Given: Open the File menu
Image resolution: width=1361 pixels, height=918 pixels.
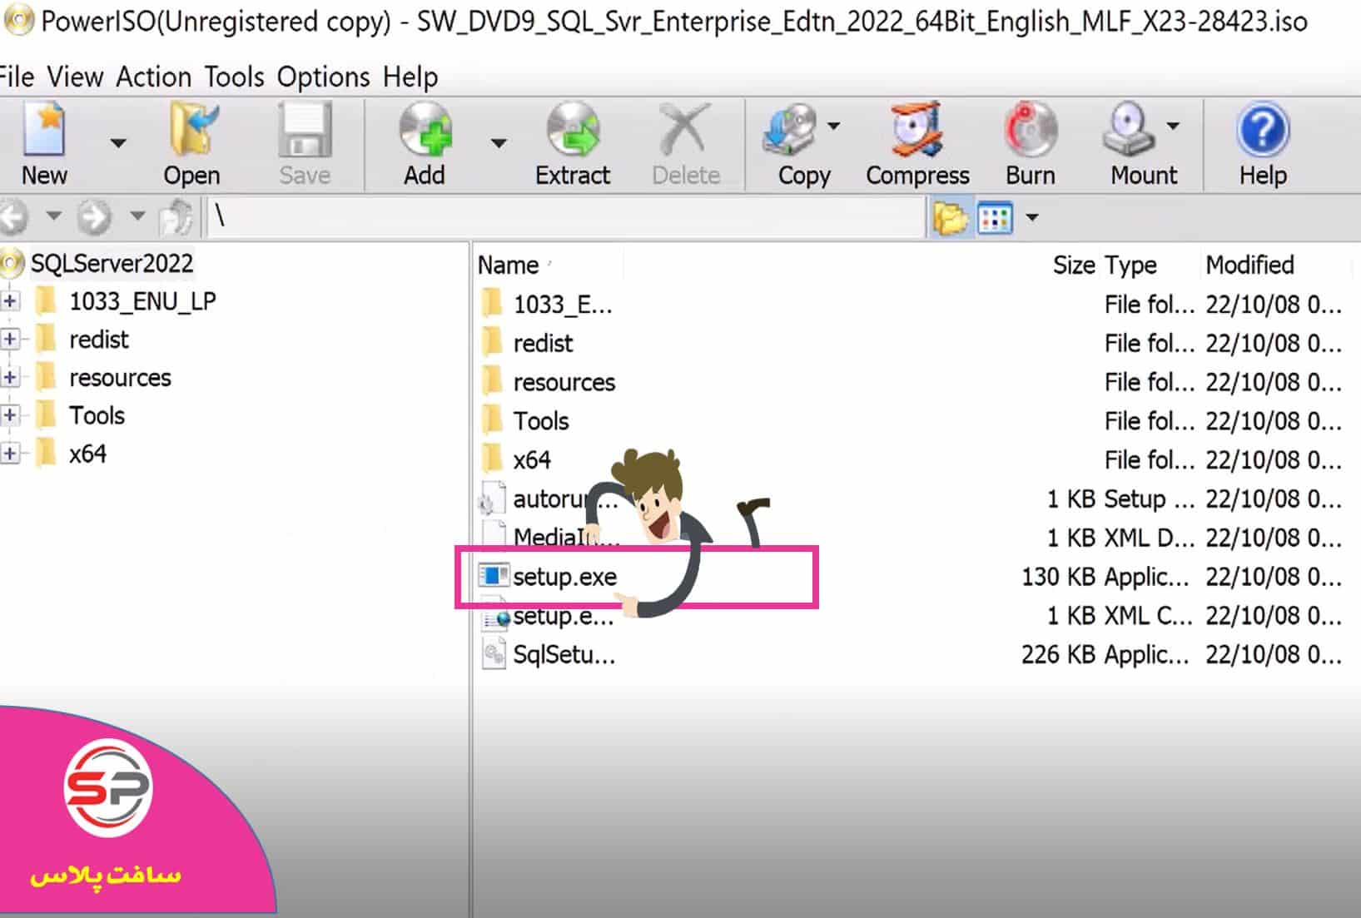Looking at the screenshot, I should click(x=17, y=77).
